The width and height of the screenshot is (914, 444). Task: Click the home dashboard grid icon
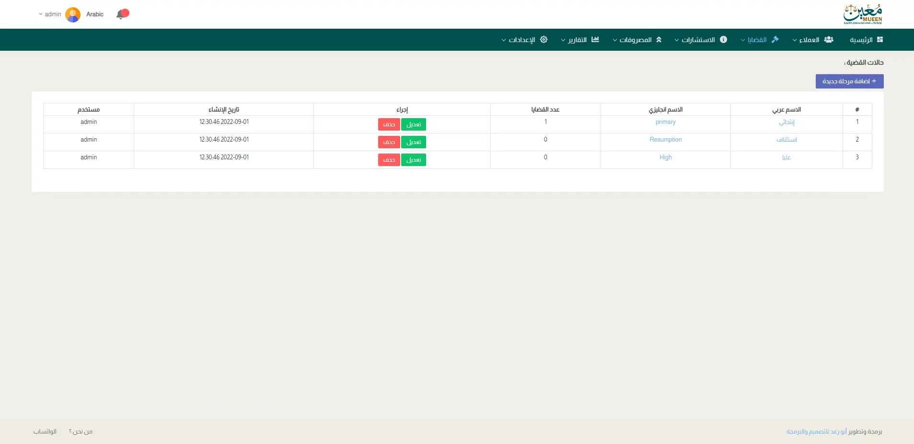click(x=879, y=40)
